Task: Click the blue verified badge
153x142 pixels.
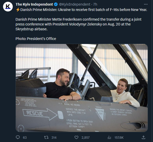Action: [x=55, y=4]
